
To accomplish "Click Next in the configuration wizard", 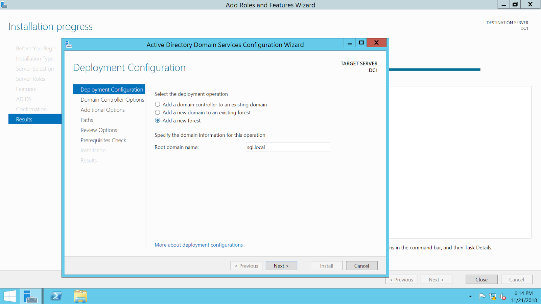I will pyautogui.click(x=281, y=265).
